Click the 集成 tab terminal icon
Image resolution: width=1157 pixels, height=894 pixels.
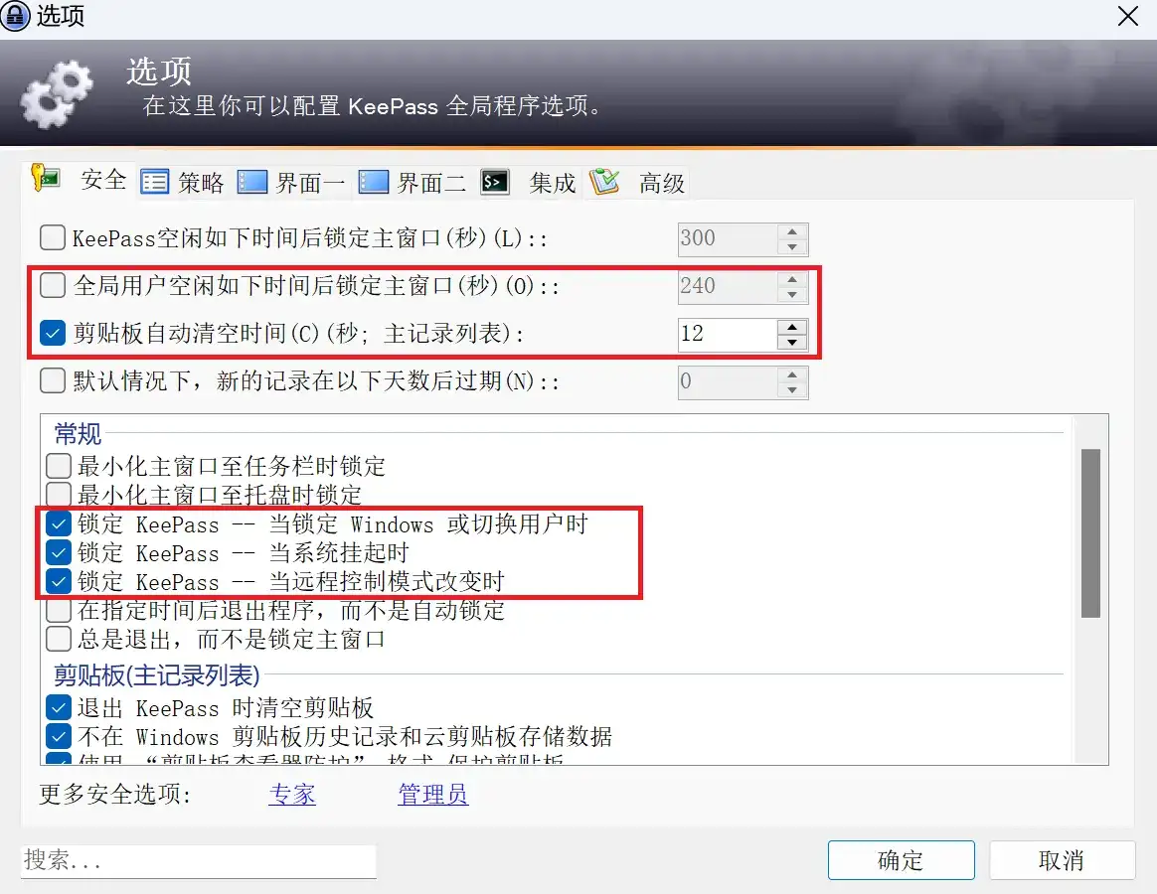[x=494, y=182]
